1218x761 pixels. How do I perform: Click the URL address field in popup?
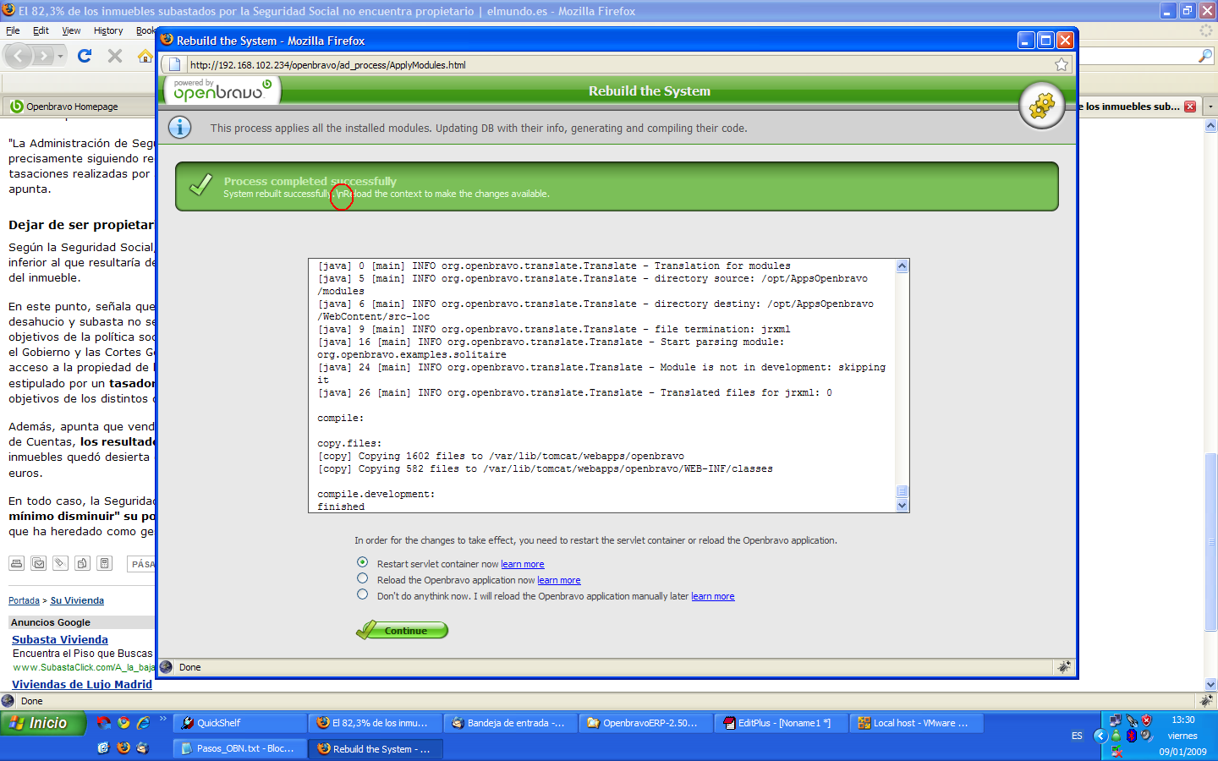pos(592,65)
